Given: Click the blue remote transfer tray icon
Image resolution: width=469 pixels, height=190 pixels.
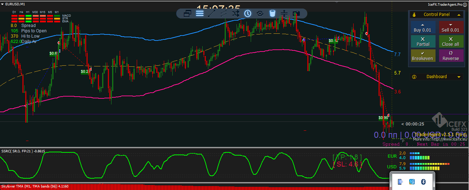Looking at the screenshot, I should [412, 182].
